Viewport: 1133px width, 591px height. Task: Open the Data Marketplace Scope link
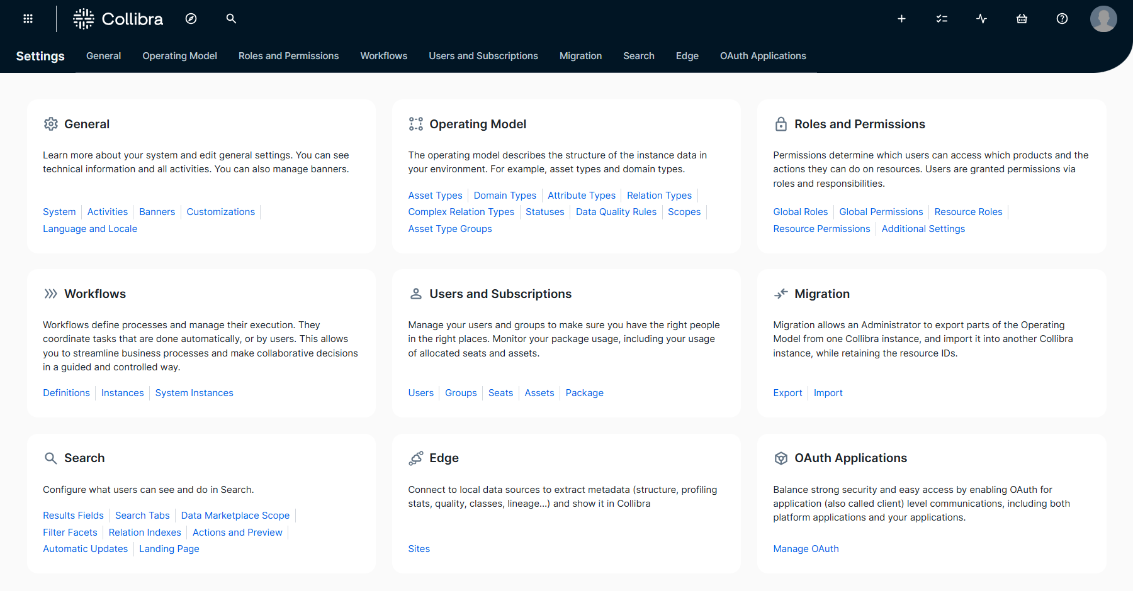coord(235,516)
